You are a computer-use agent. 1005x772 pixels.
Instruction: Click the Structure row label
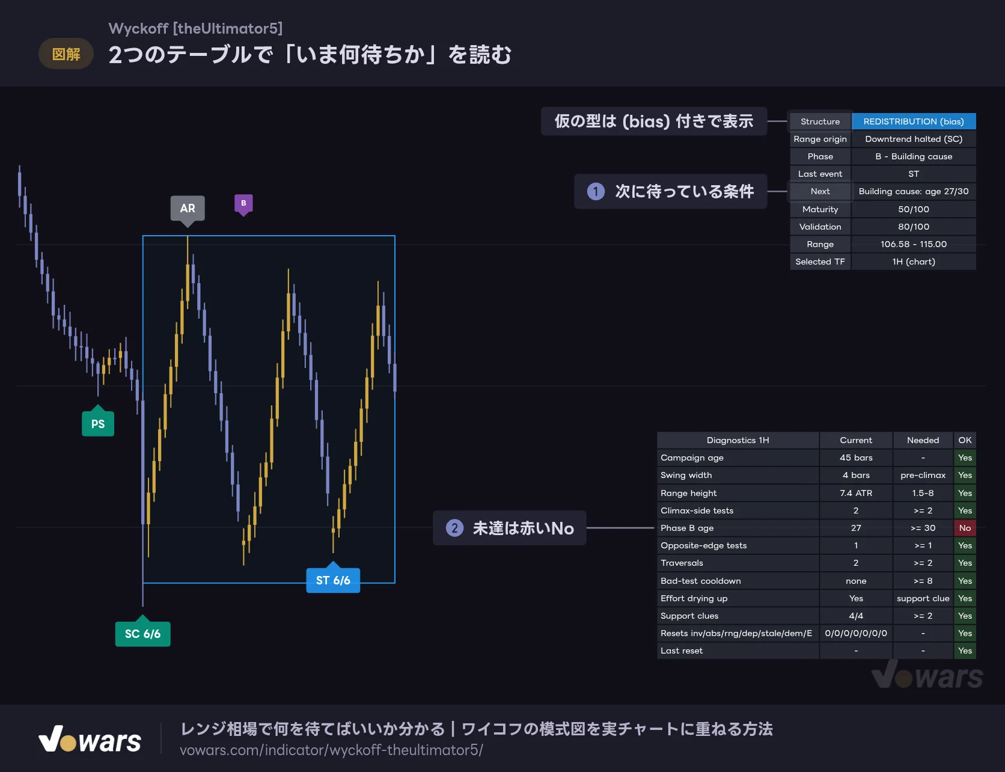click(x=820, y=121)
